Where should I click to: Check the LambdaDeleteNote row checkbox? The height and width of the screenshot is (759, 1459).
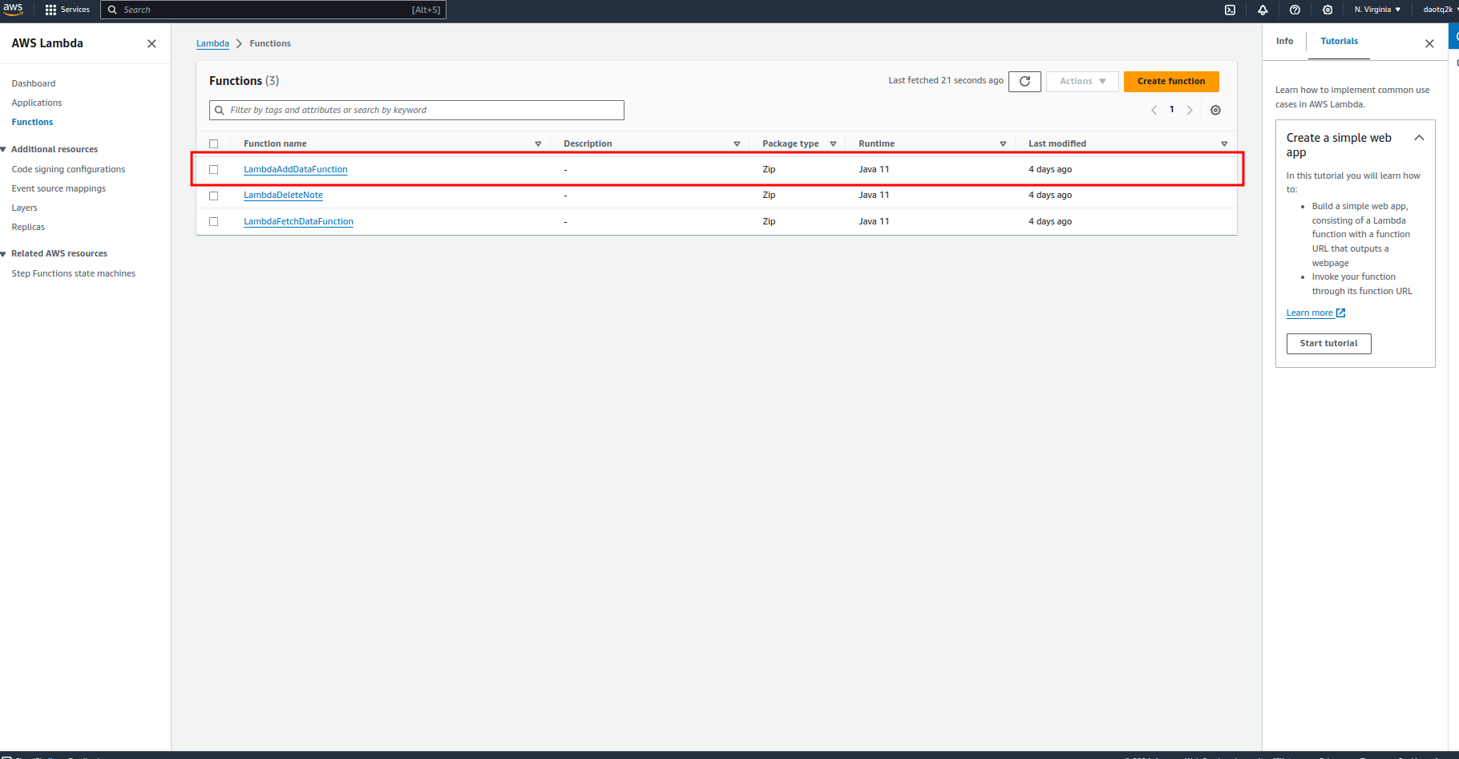(213, 196)
